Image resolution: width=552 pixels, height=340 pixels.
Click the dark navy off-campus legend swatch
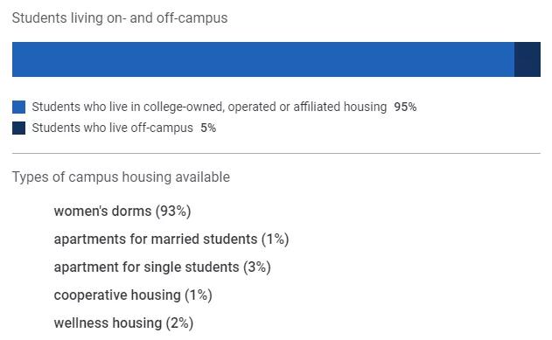pos(18,128)
